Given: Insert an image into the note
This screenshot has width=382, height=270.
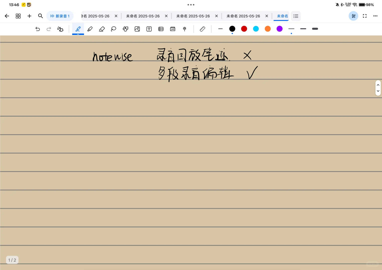Looking at the screenshot, I should 137,29.
